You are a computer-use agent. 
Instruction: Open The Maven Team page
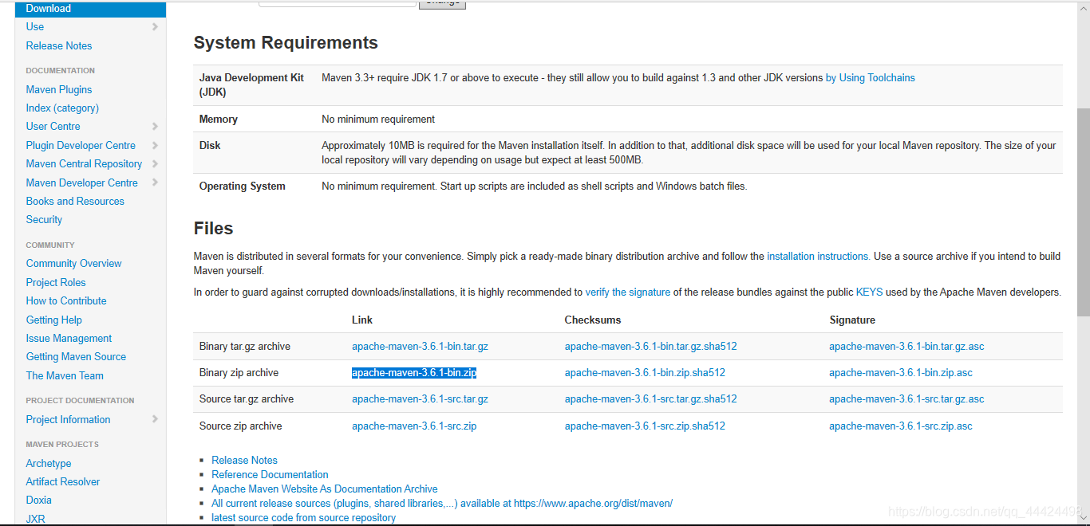(65, 376)
